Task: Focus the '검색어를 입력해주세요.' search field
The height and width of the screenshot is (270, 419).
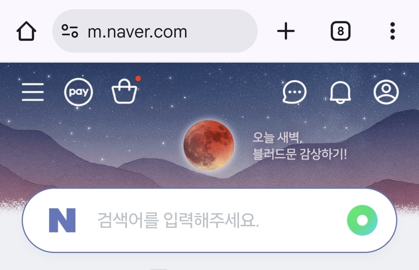Action: [x=209, y=220]
